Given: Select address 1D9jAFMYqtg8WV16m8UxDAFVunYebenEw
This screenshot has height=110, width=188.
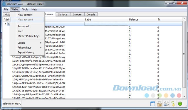Looking at the screenshot, I should point(38,79).
